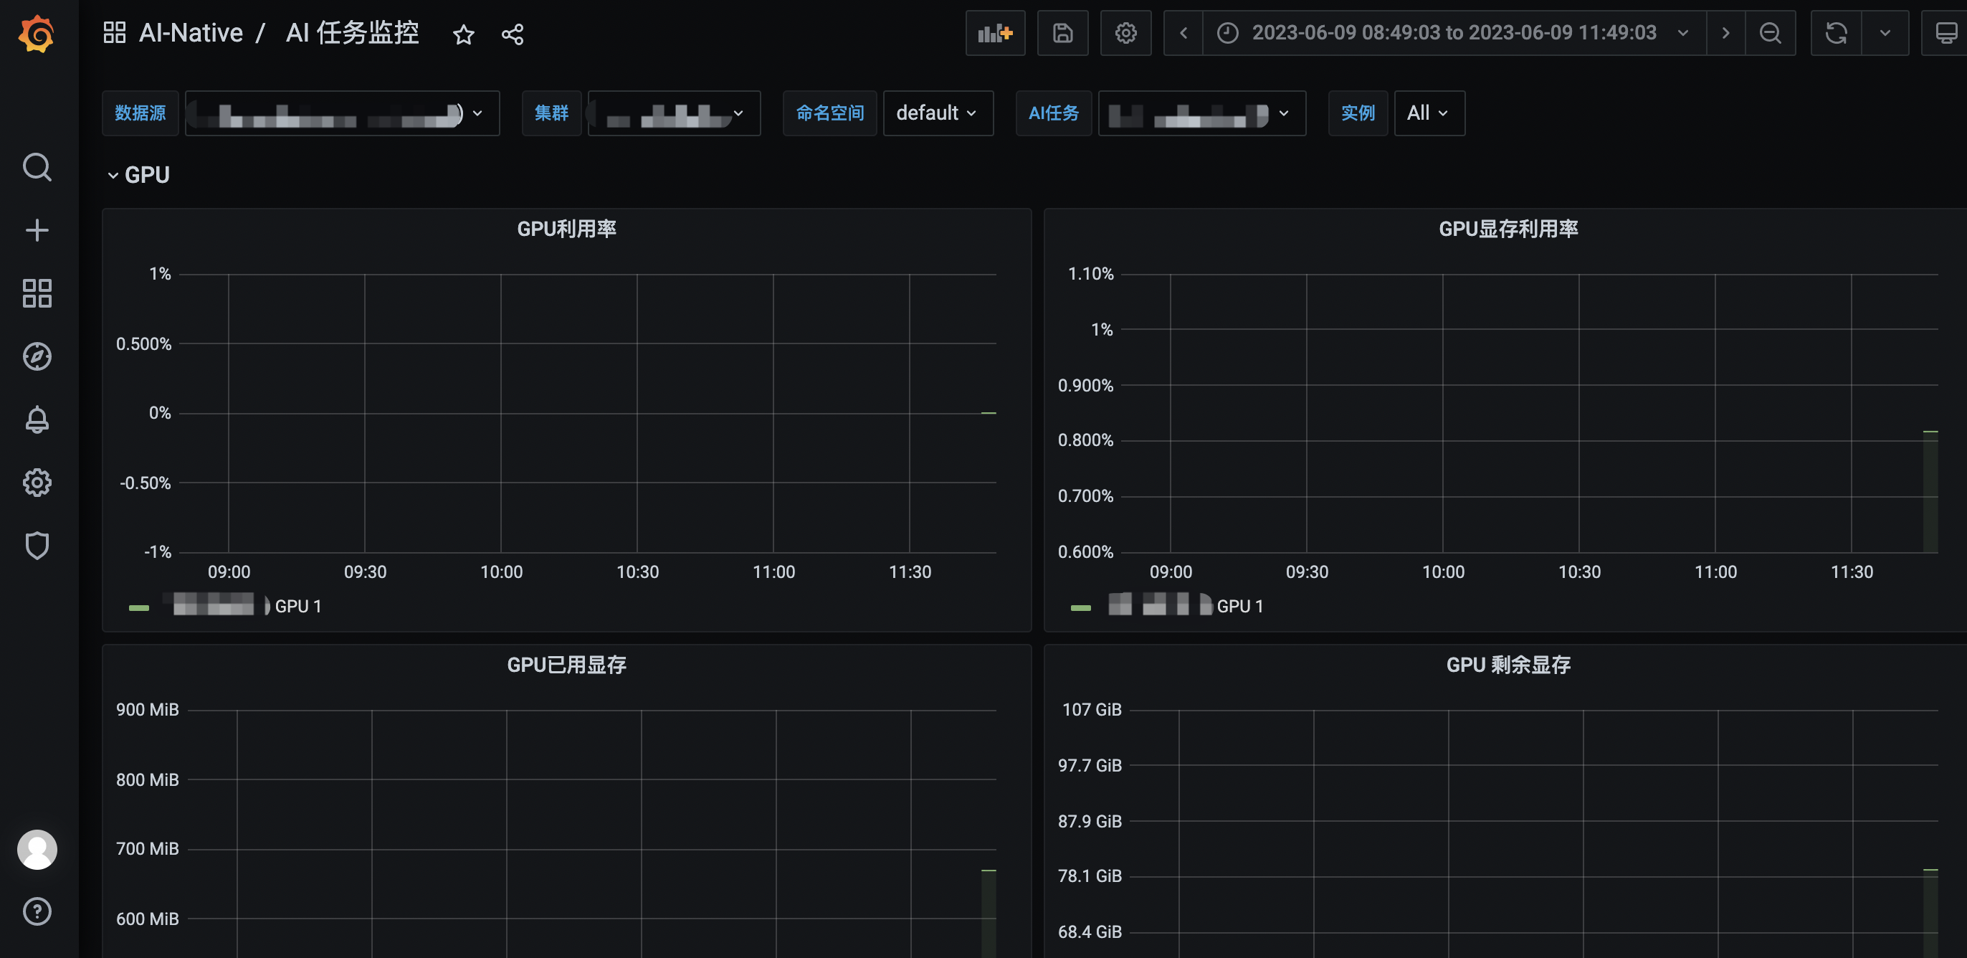Screen dimensions: 1967x958
Task: Zoom out the time range
Action: coord(1770,33)
